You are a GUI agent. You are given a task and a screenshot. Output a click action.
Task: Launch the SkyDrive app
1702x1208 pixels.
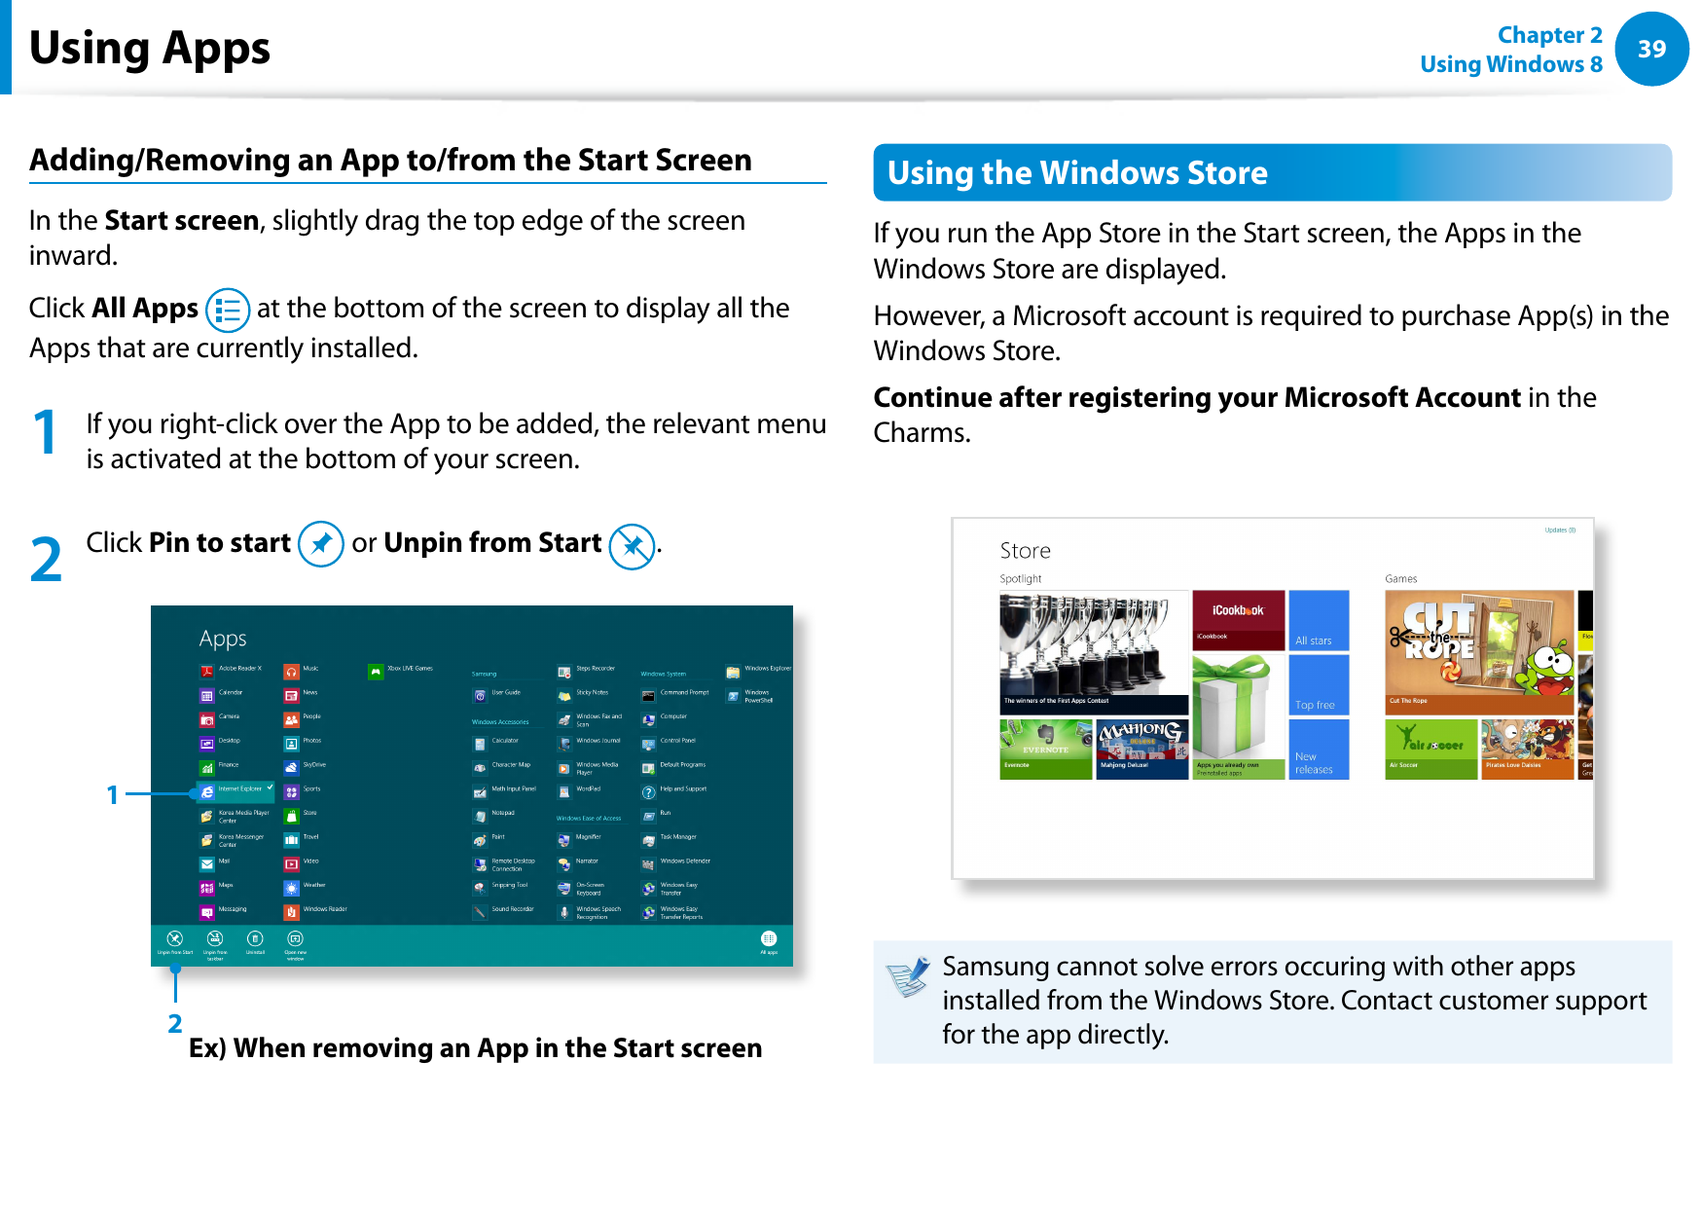point(306,766)
